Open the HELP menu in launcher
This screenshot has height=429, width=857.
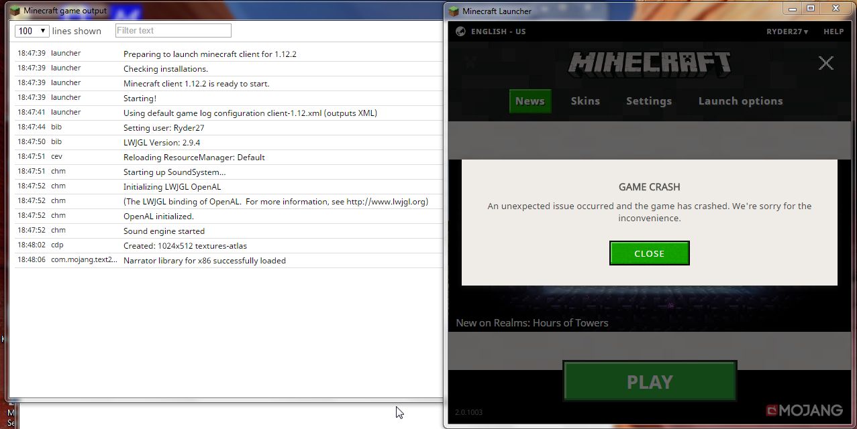[834, 32]
